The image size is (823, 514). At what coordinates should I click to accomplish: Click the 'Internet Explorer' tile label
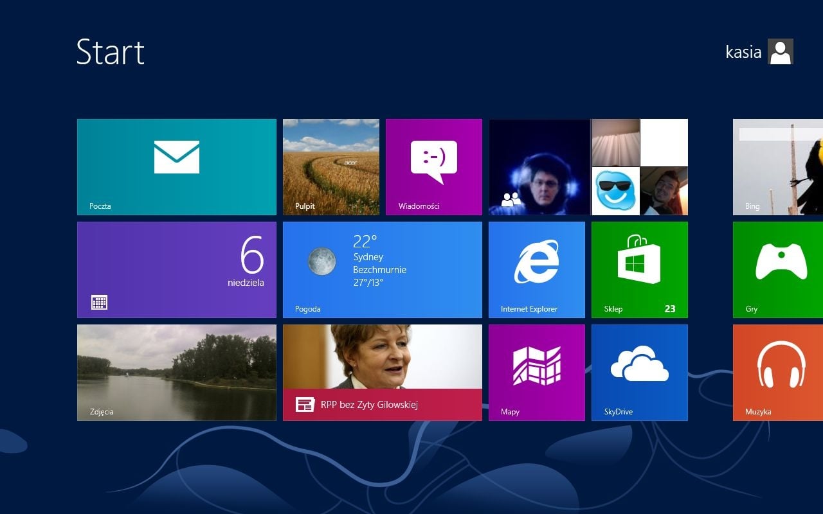point(529,309)
